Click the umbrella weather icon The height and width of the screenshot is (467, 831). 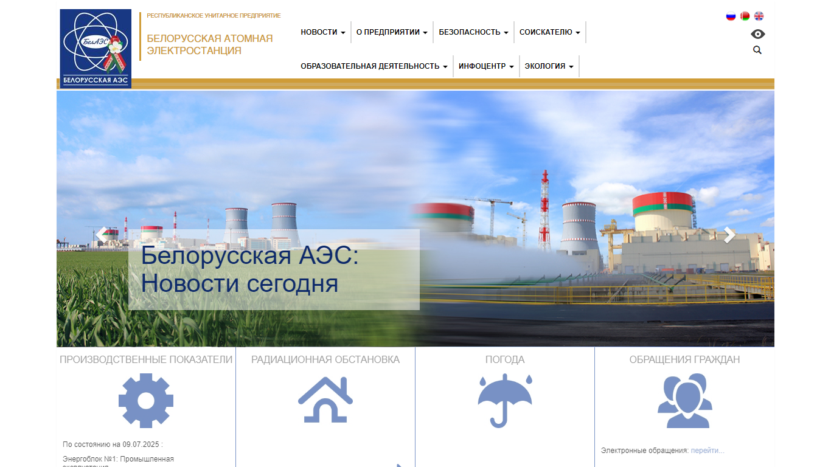505,401
